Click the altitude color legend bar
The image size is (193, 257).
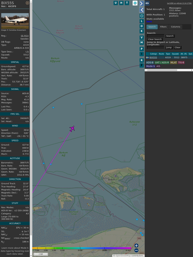pyautogui.click(x=82, y=248)
